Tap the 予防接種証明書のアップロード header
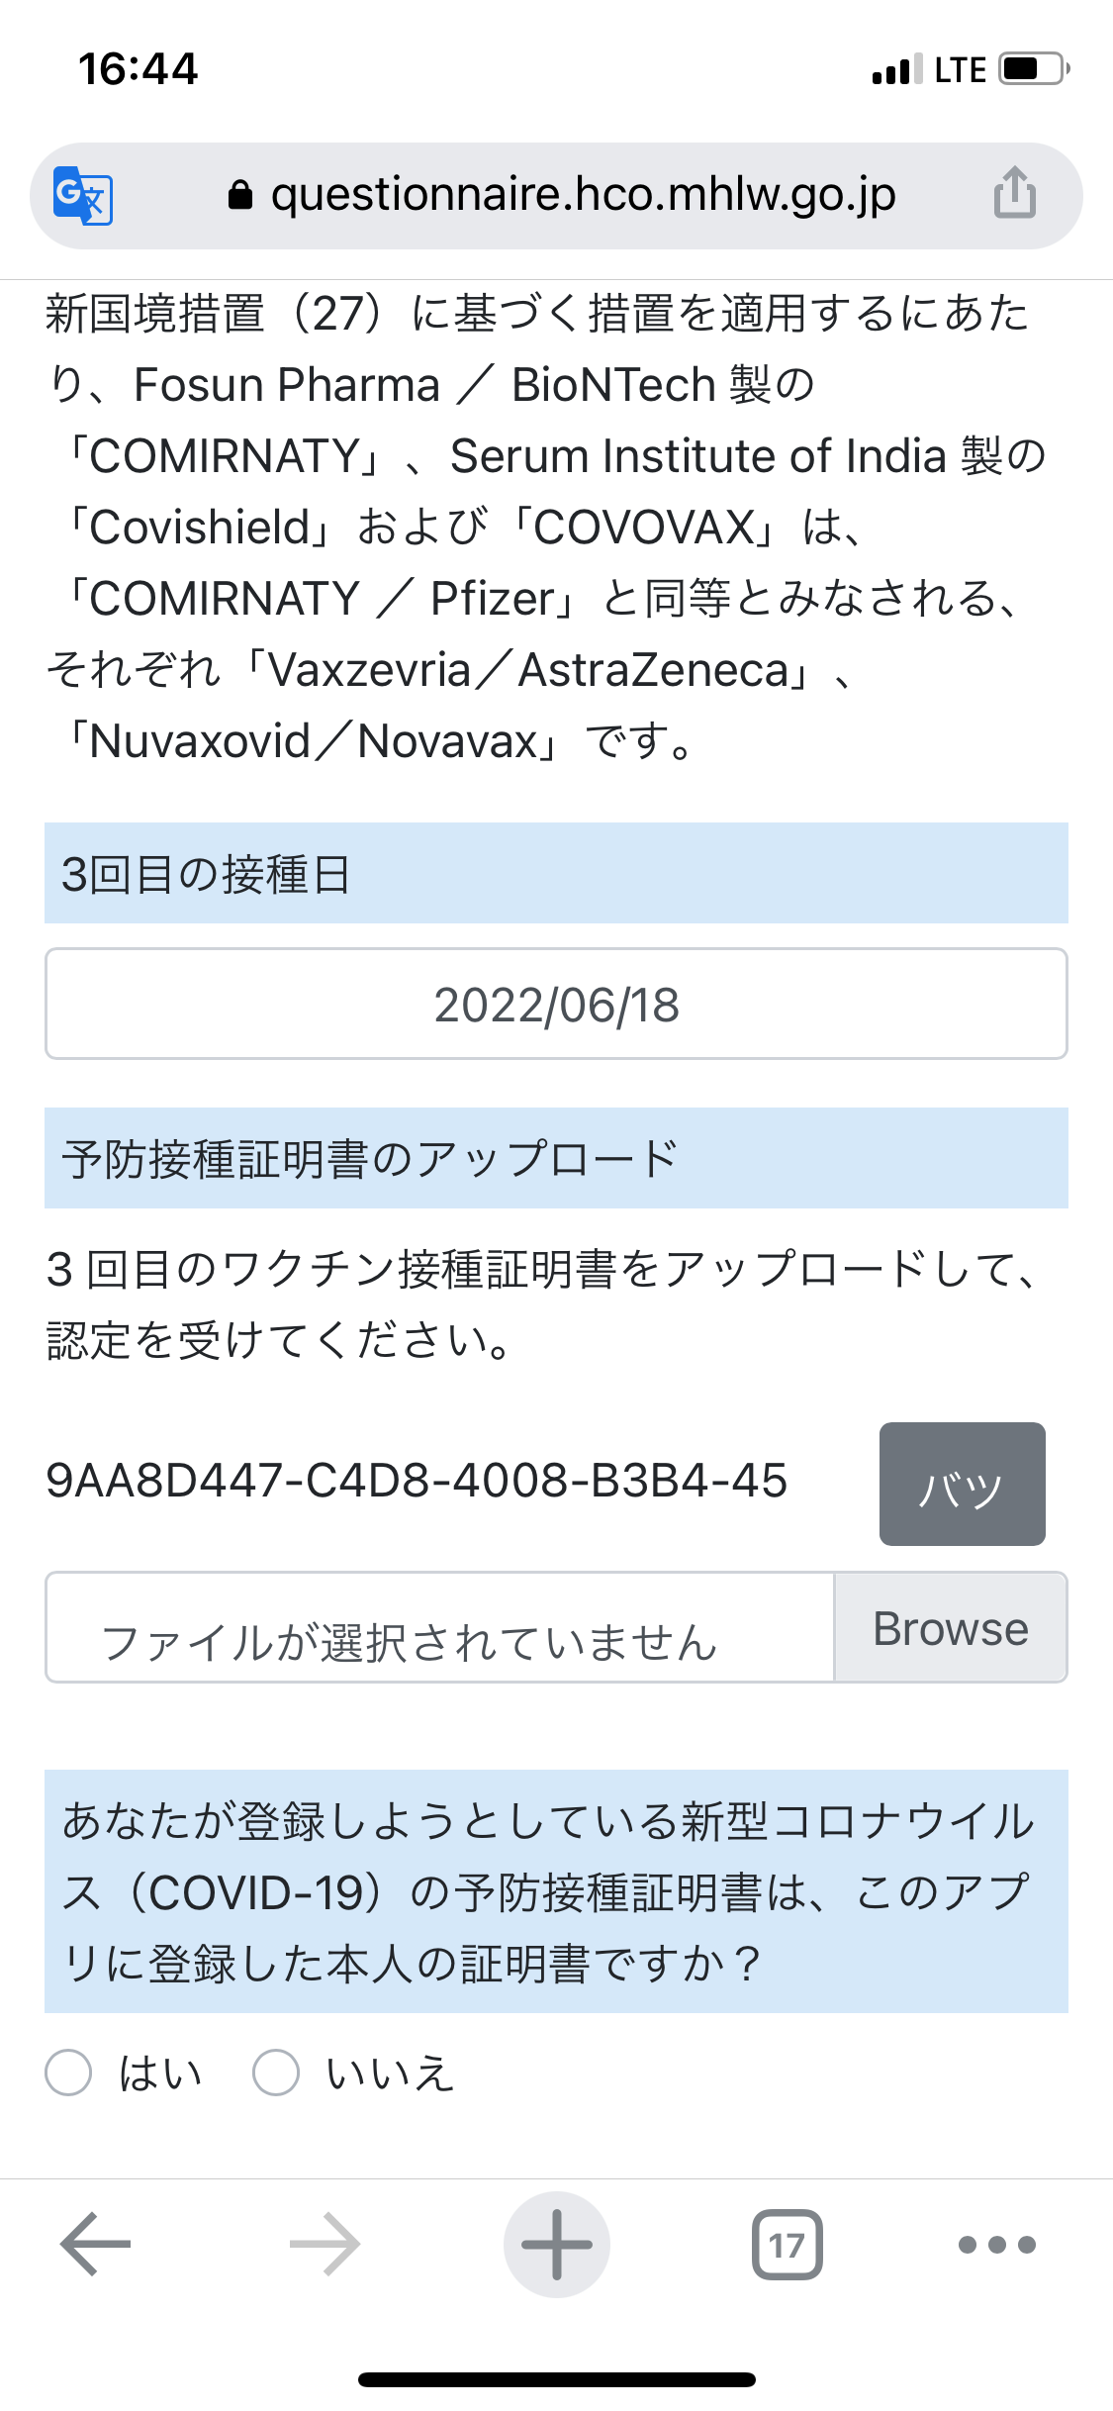1113x2411 pixels. 556,1158
